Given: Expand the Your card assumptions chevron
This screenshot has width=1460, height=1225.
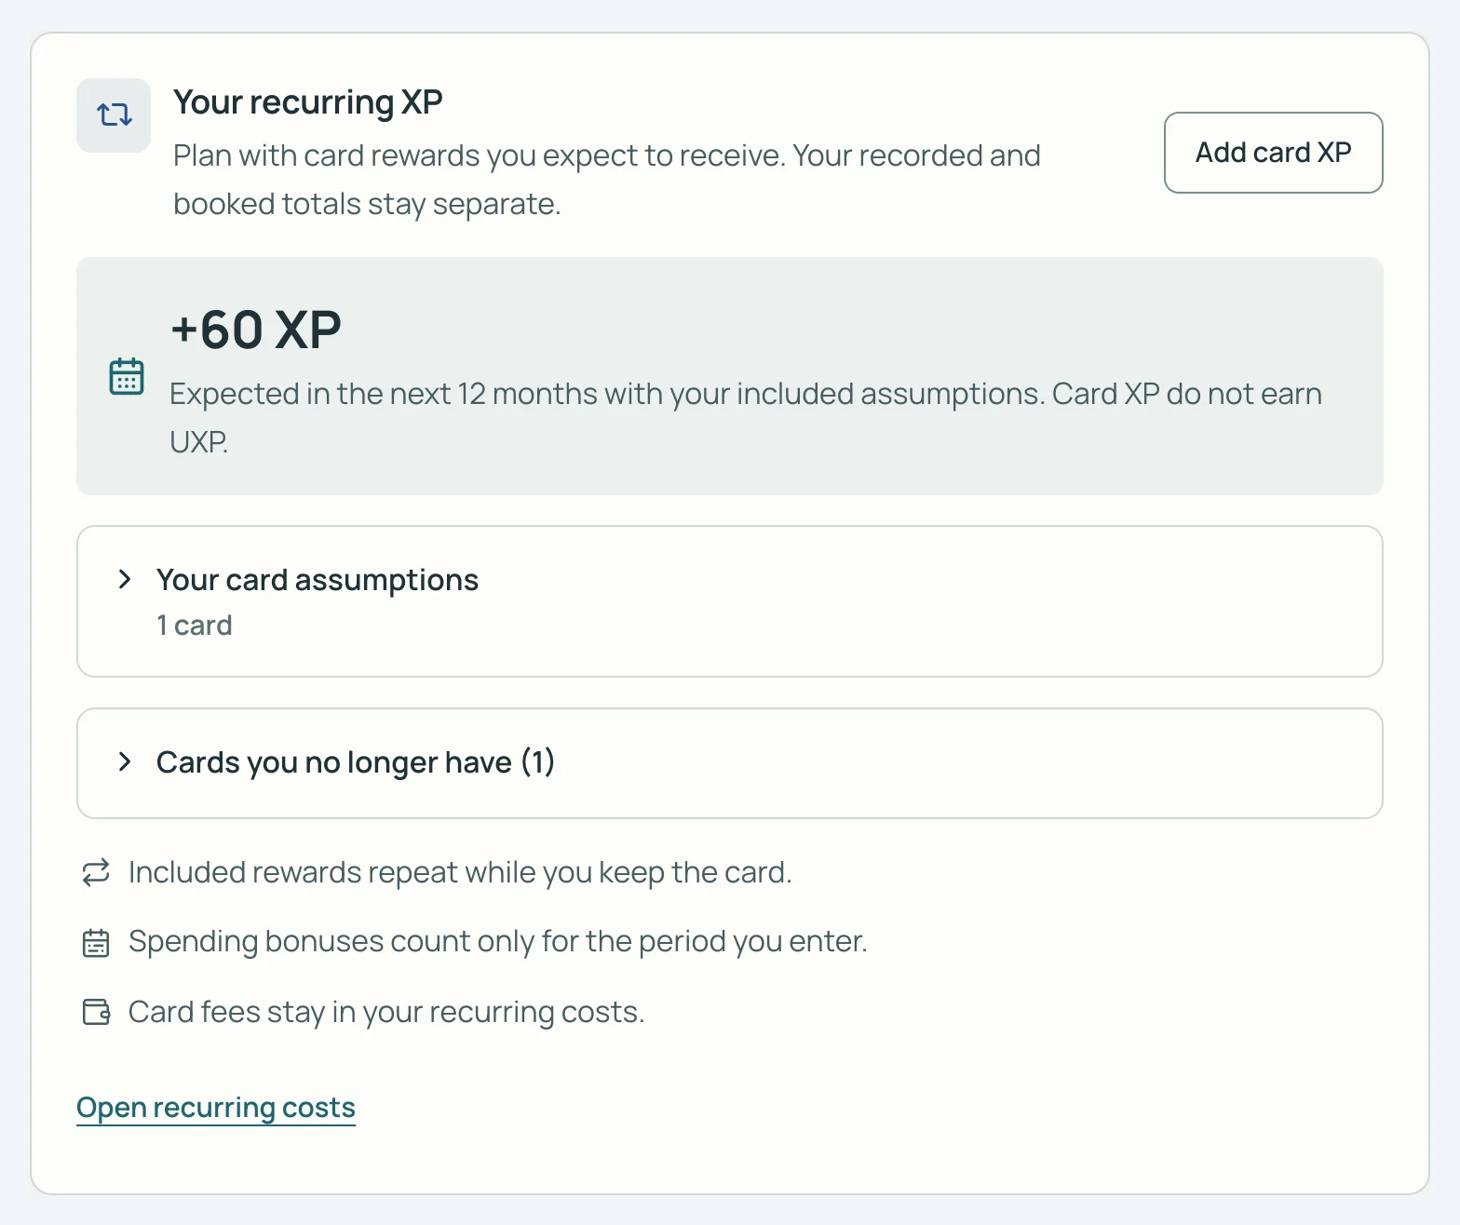Looking at the screenshot, I should pos(125,580).
